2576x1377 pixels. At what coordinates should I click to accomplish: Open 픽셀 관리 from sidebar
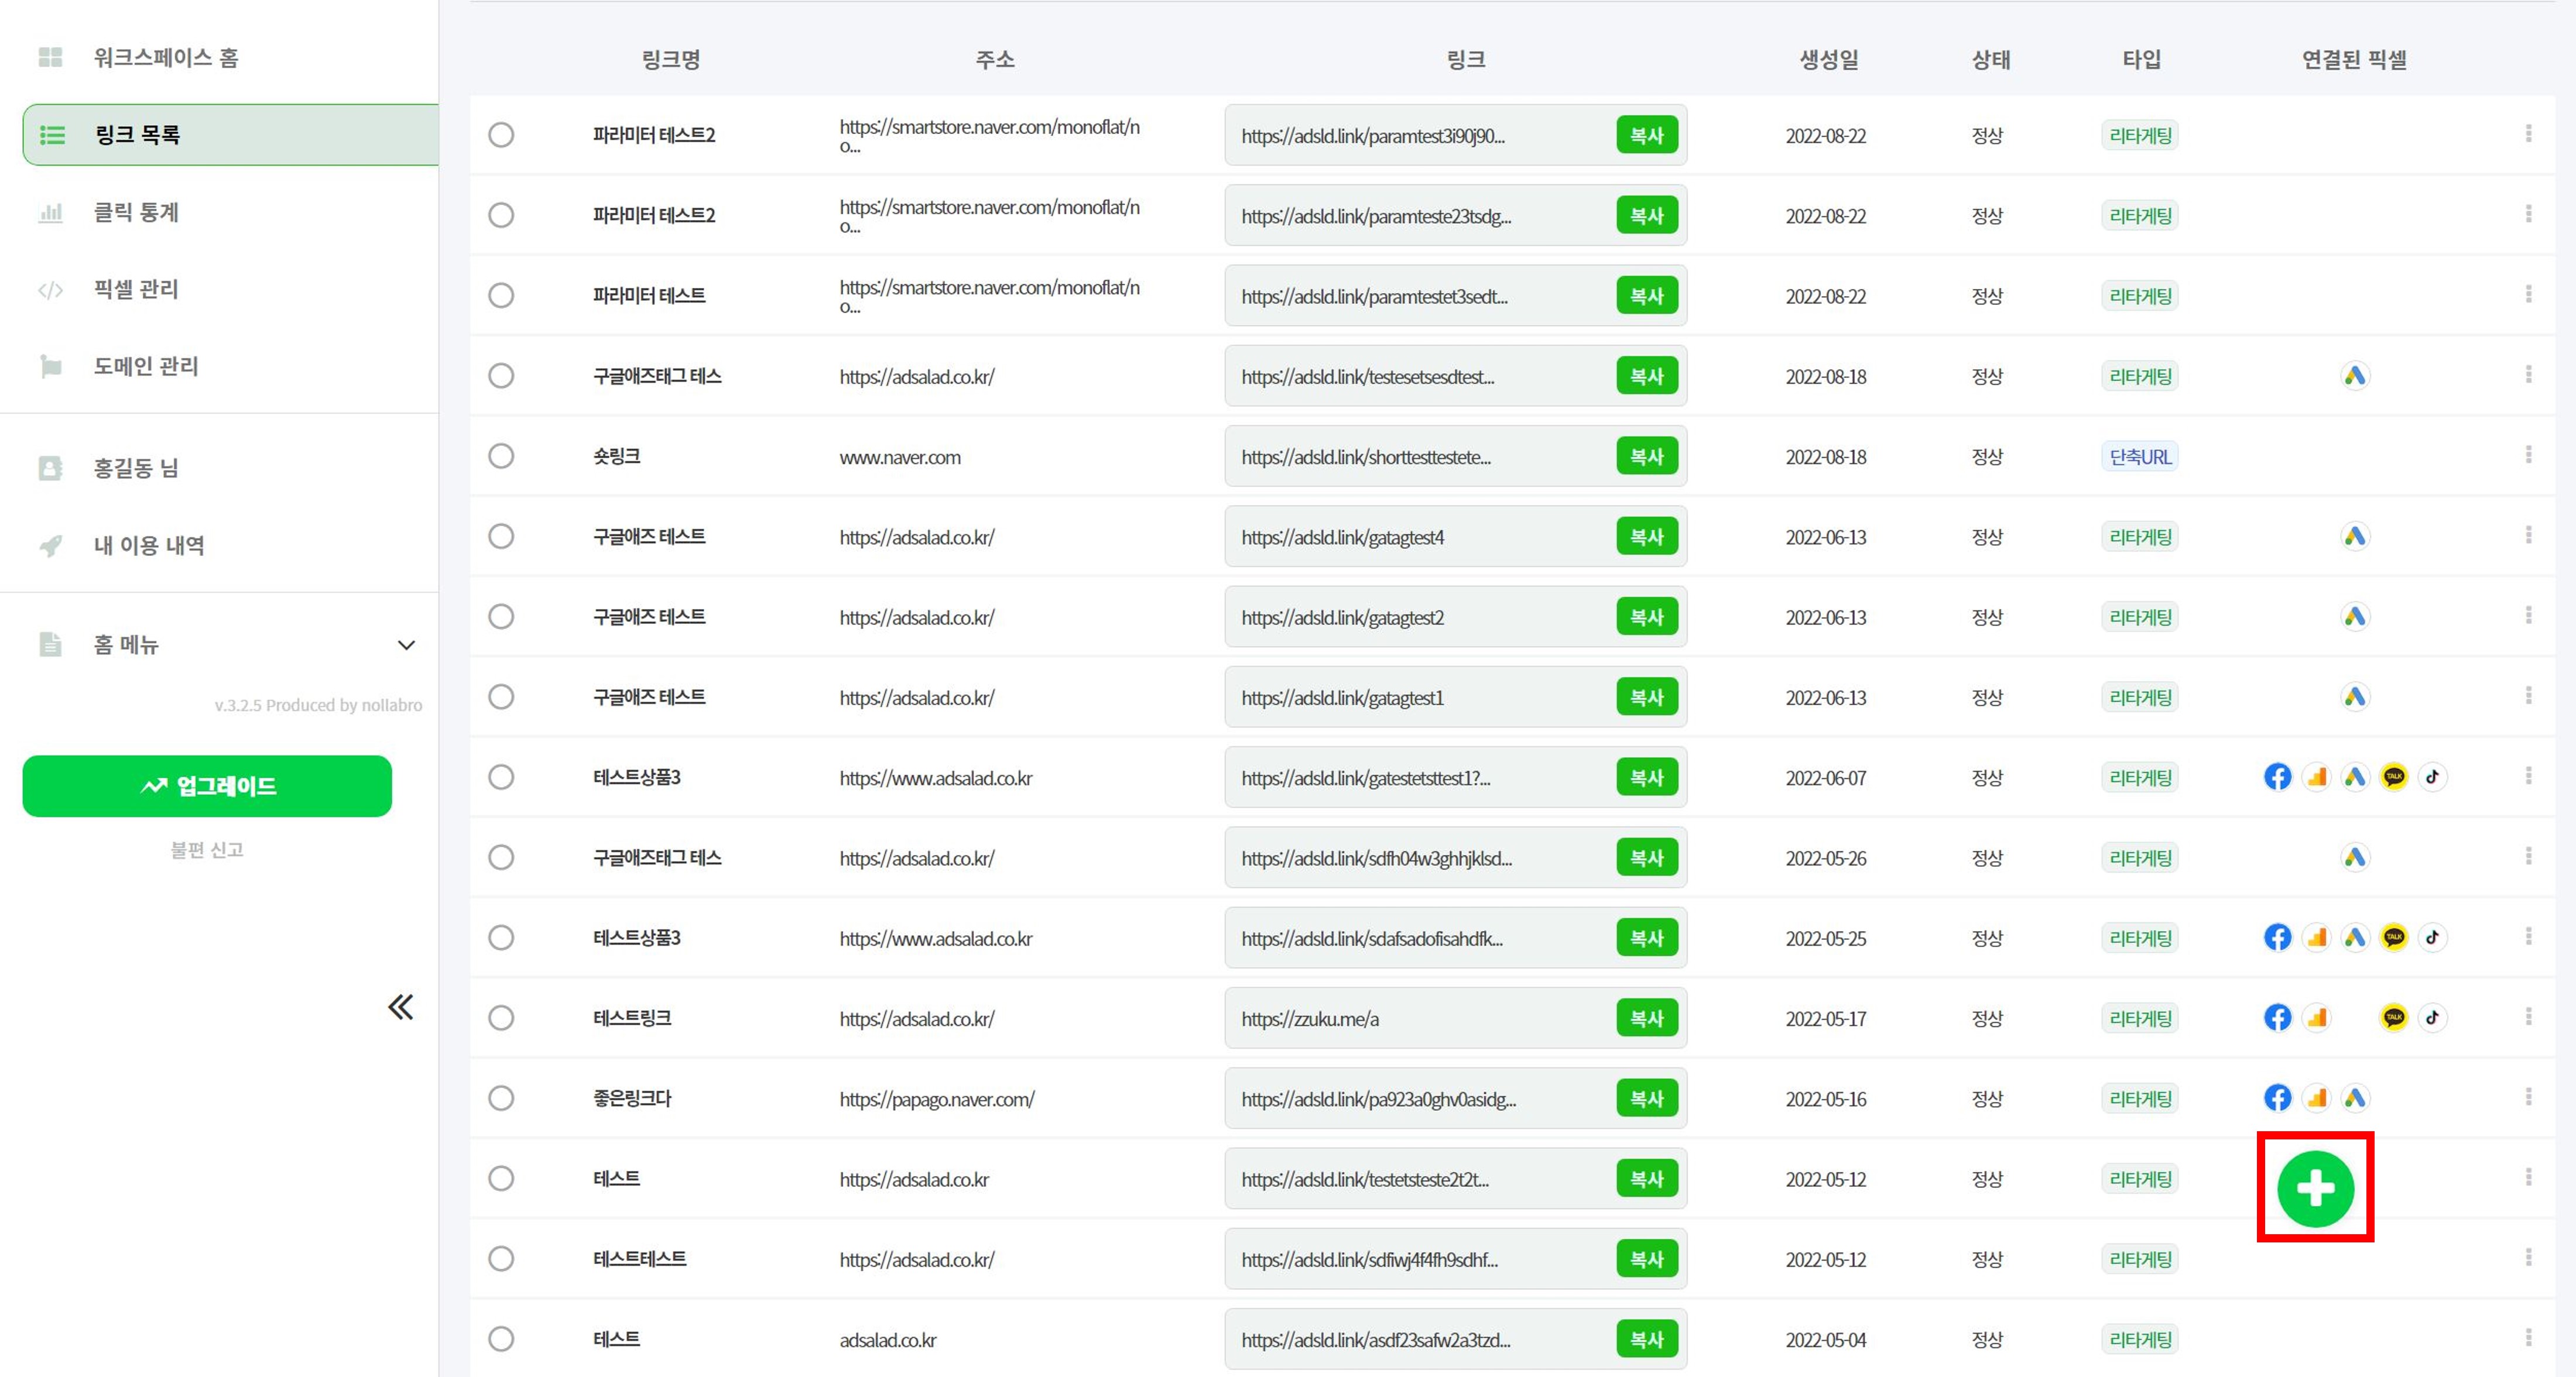coord(136,290)
